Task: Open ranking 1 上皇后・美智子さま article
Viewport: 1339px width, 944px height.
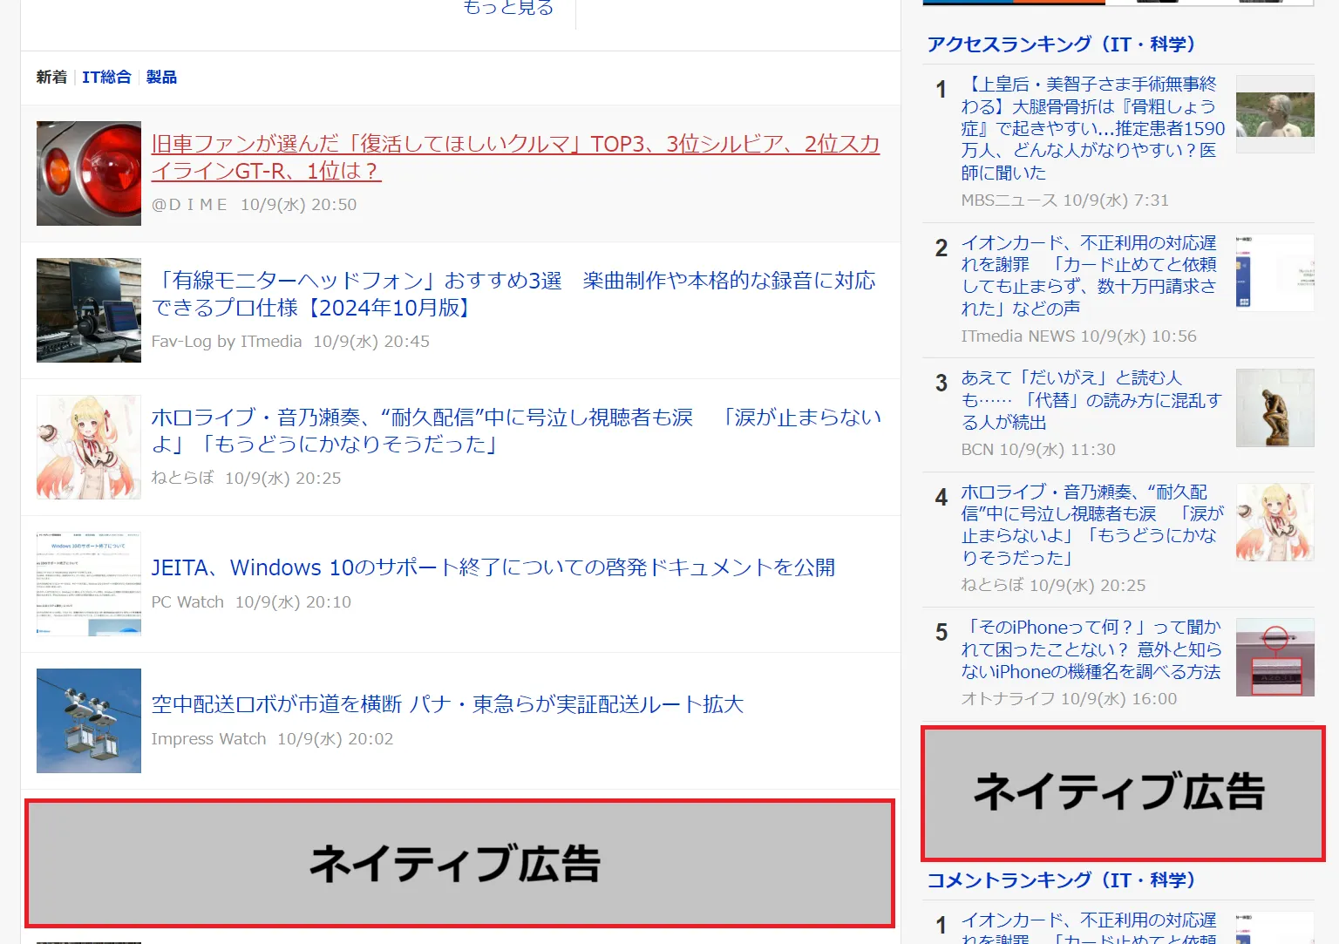Action: [x=1092, y=128]
